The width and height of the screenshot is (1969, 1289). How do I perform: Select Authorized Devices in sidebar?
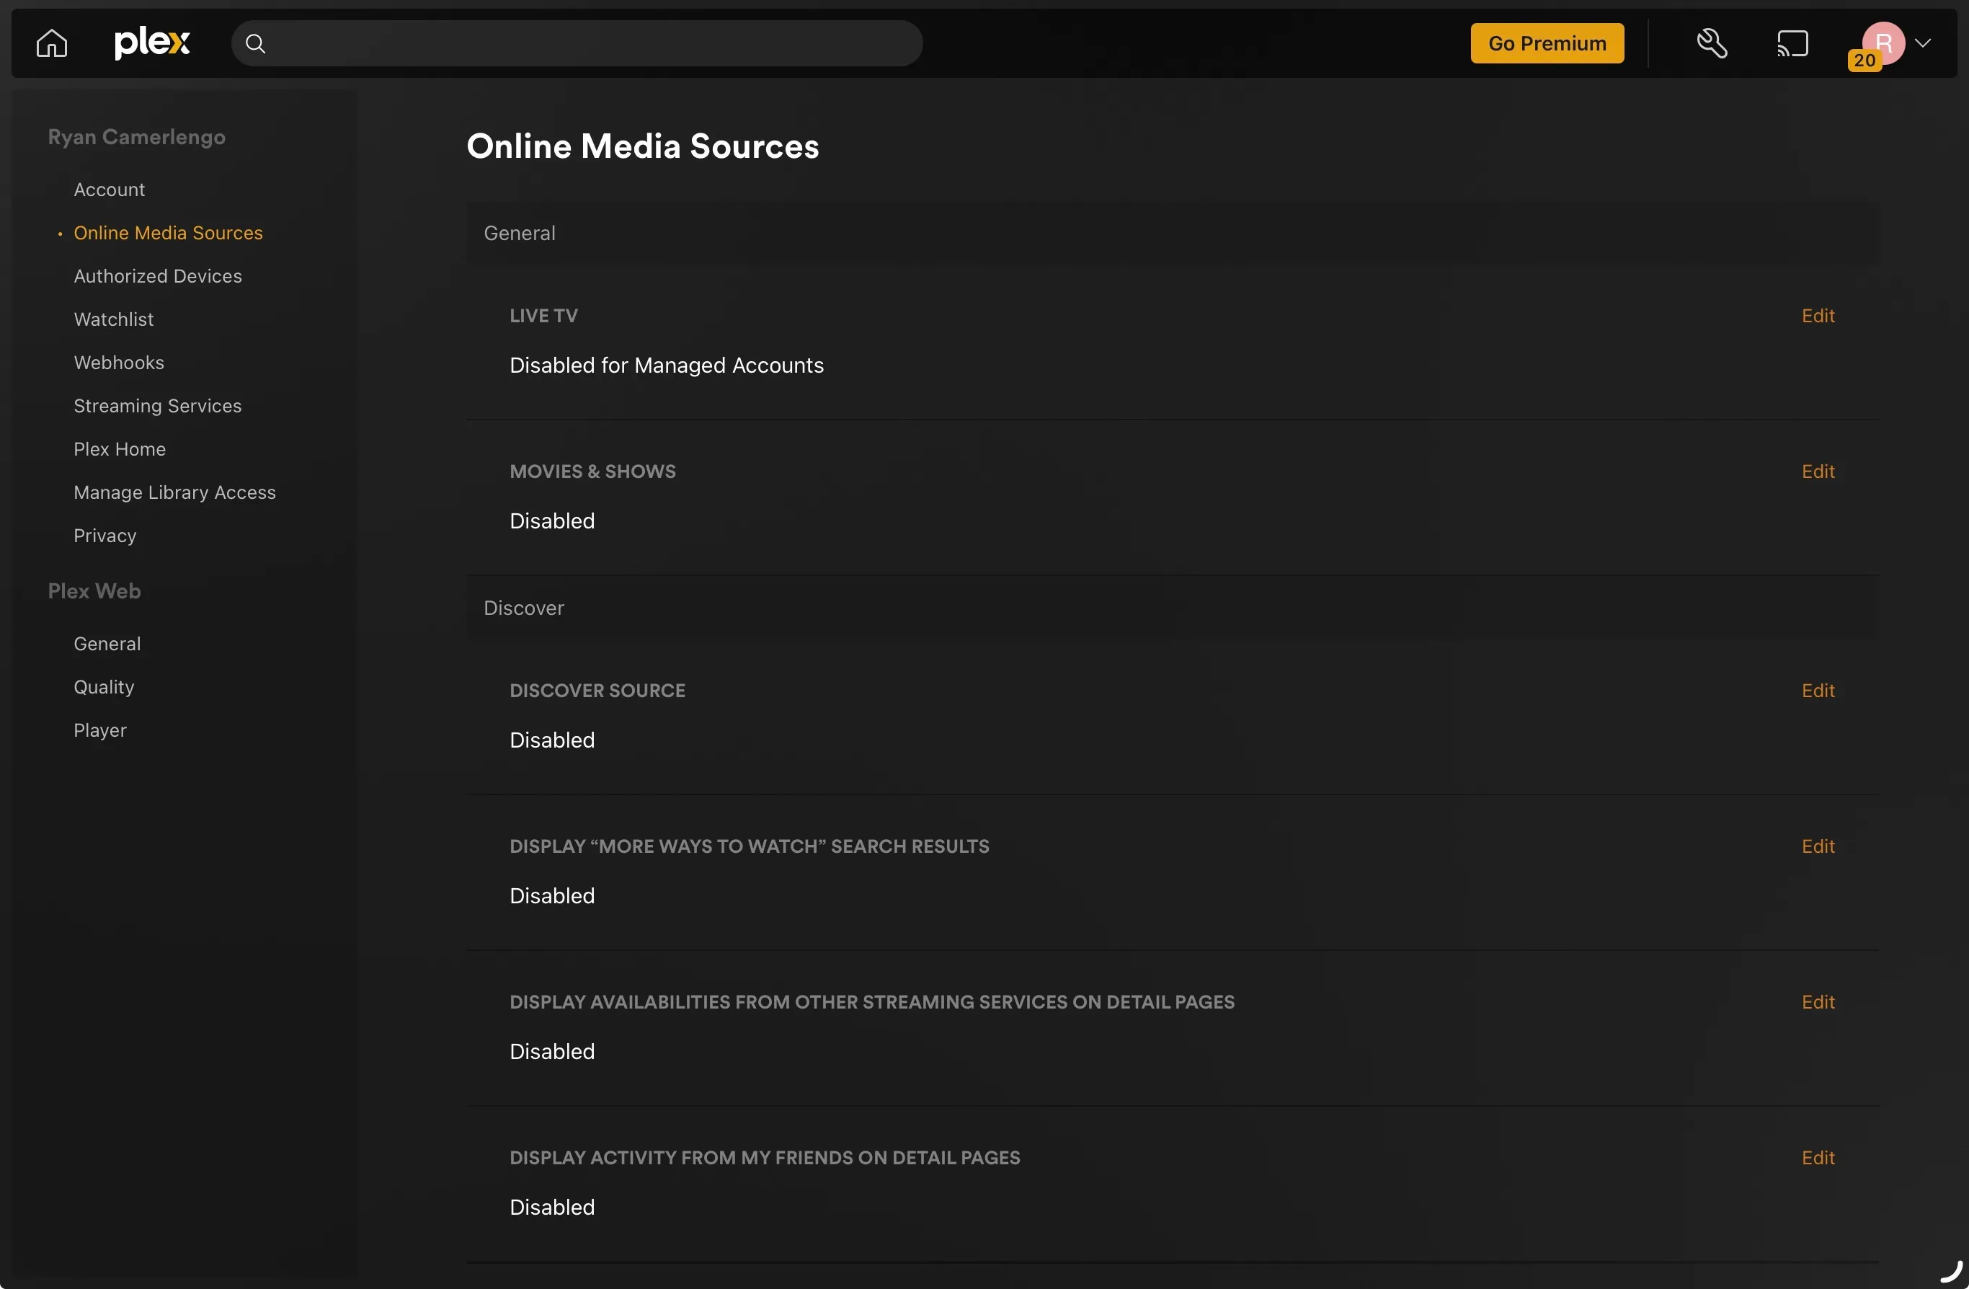click(x=157, y=276)
